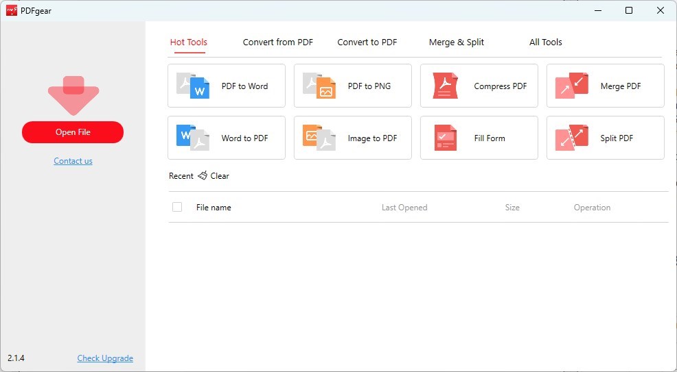Viewport: 677px width, 372px height.
Task: Open the Merge PDF tool
Action: (605, 86)
